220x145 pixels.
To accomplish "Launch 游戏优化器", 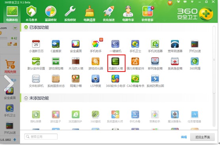I will 96,64.
